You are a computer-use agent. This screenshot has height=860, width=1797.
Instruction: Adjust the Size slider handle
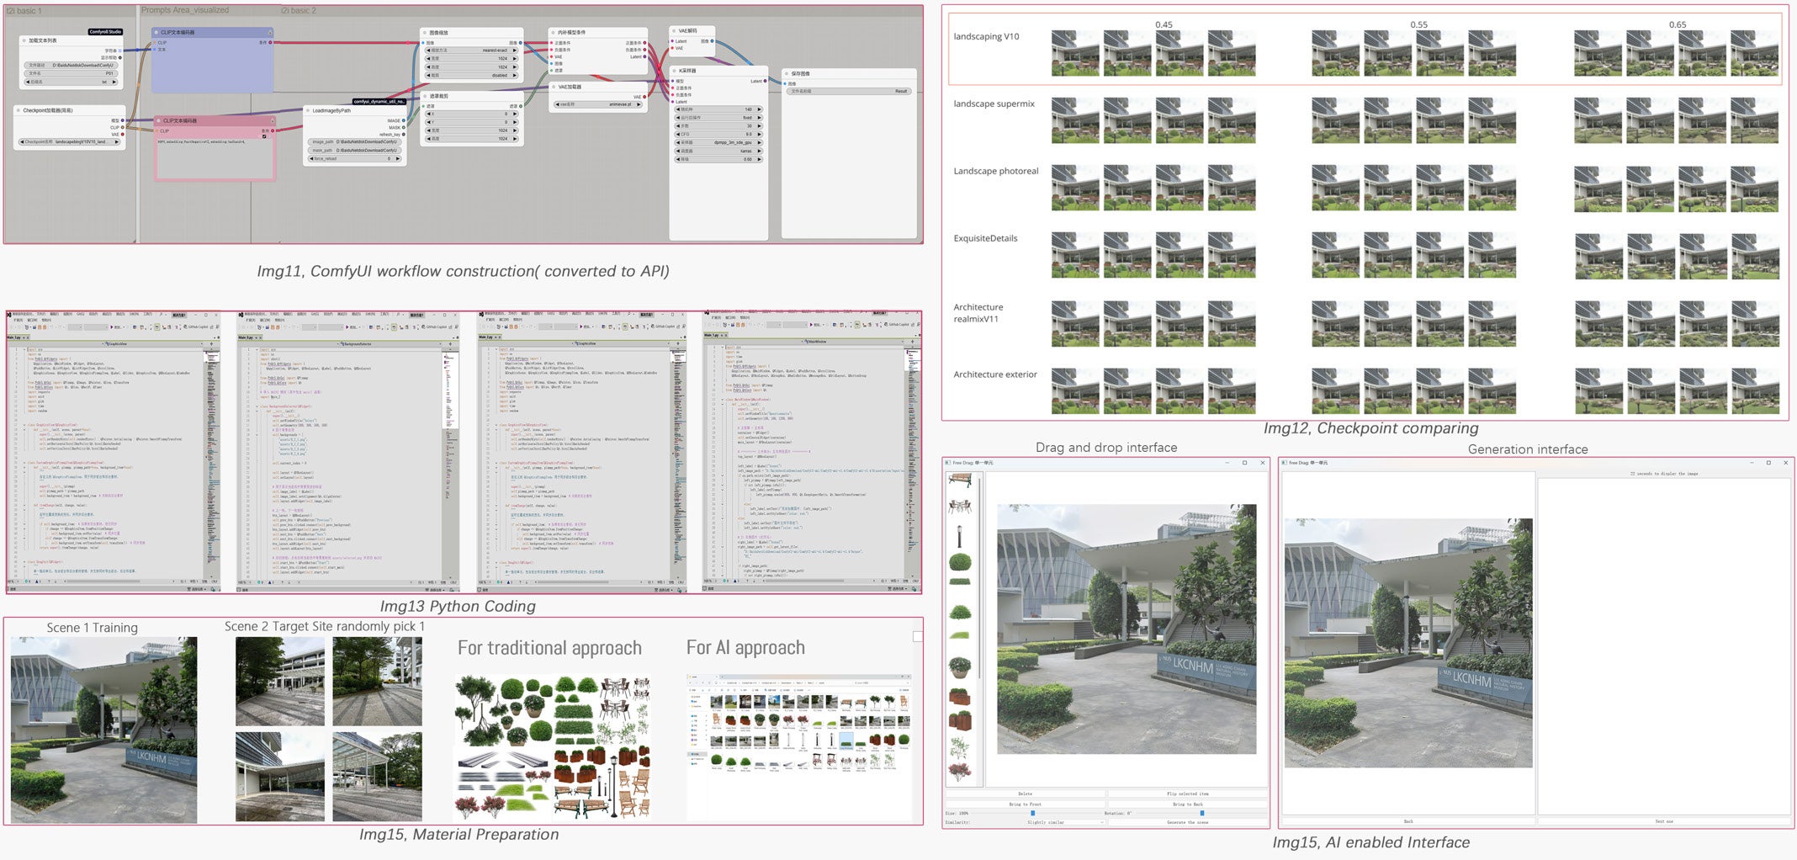pyautogui.click(x=1033, y=813)
